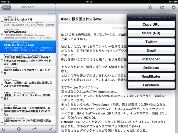Refresh feeds using the reload icon
The image size is (178, 133).
pyautogui.click(x=4, y=129)
